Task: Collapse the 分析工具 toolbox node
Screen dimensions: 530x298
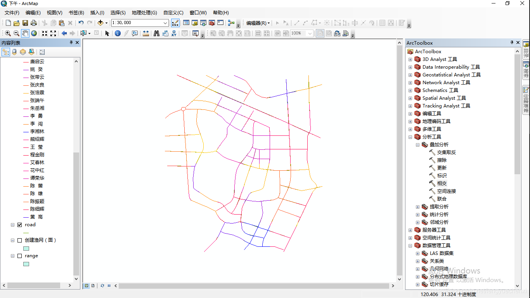Action: [410, 137]
